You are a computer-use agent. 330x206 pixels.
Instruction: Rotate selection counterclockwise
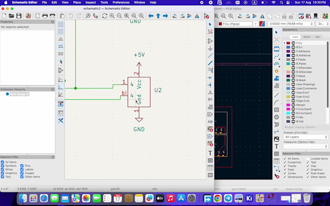(x=175, y=16)
